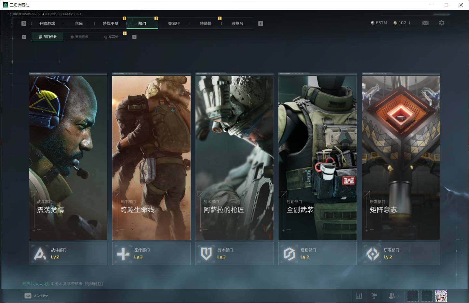Click the first empty team slot plus
469x303 pixels.
(412, 296)
